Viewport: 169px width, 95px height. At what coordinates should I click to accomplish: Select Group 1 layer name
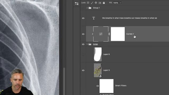[x=96, y=8]
